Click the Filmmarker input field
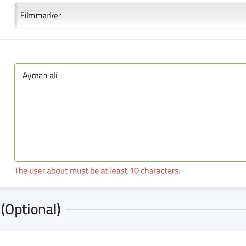Image resolution: width=246 pixels, height=246 pixels. pos(131,15)
